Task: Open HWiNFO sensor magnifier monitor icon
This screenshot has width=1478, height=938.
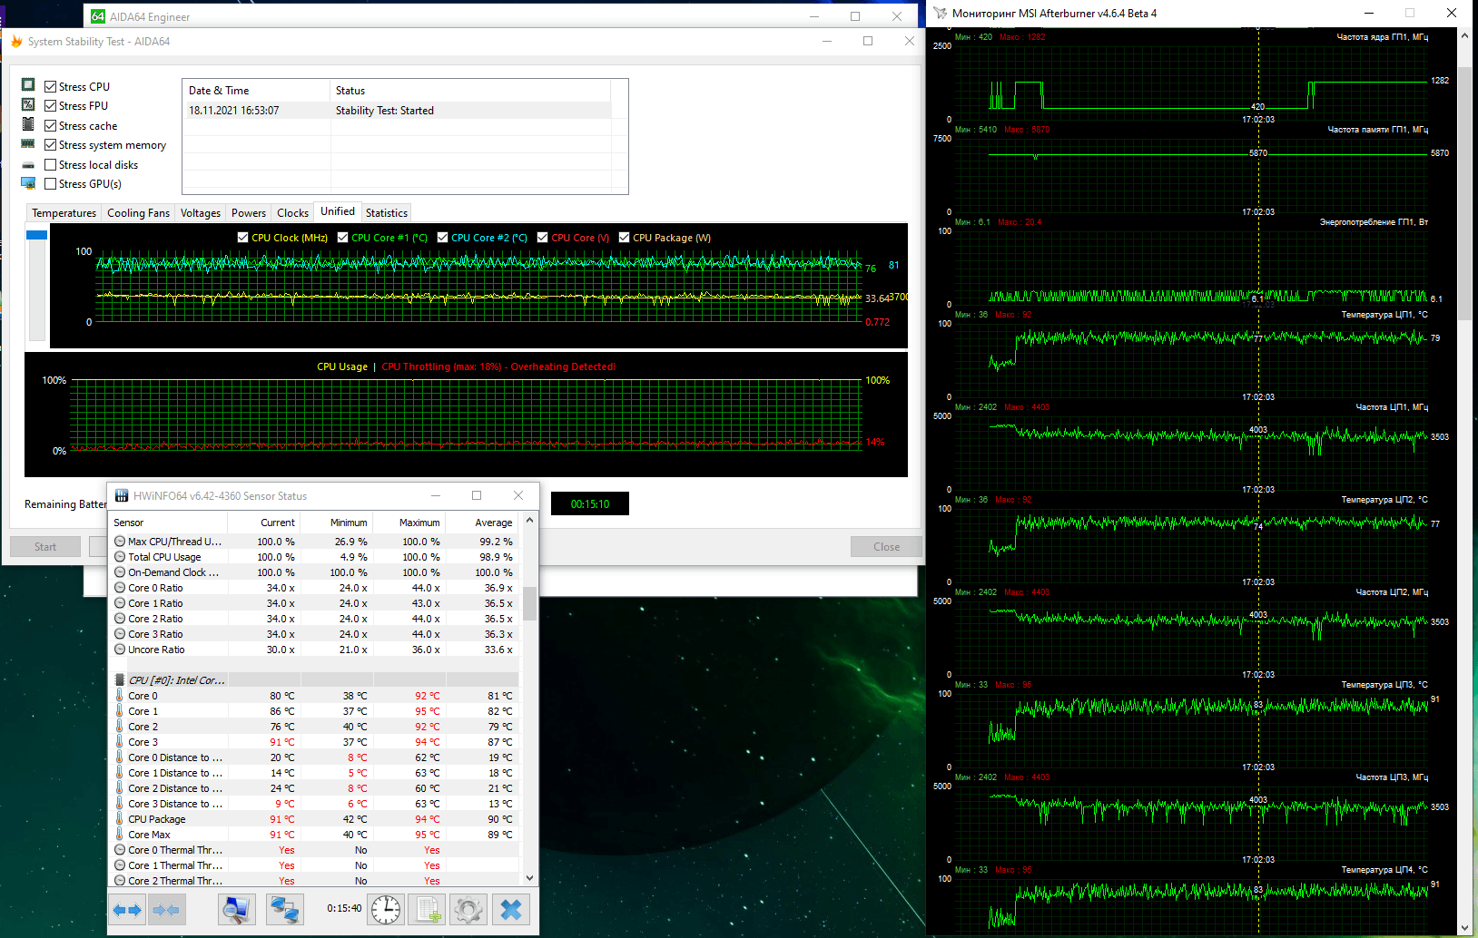Action: 237,909
